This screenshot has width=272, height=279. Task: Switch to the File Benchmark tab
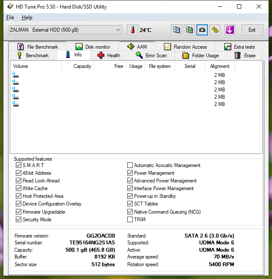38,47
